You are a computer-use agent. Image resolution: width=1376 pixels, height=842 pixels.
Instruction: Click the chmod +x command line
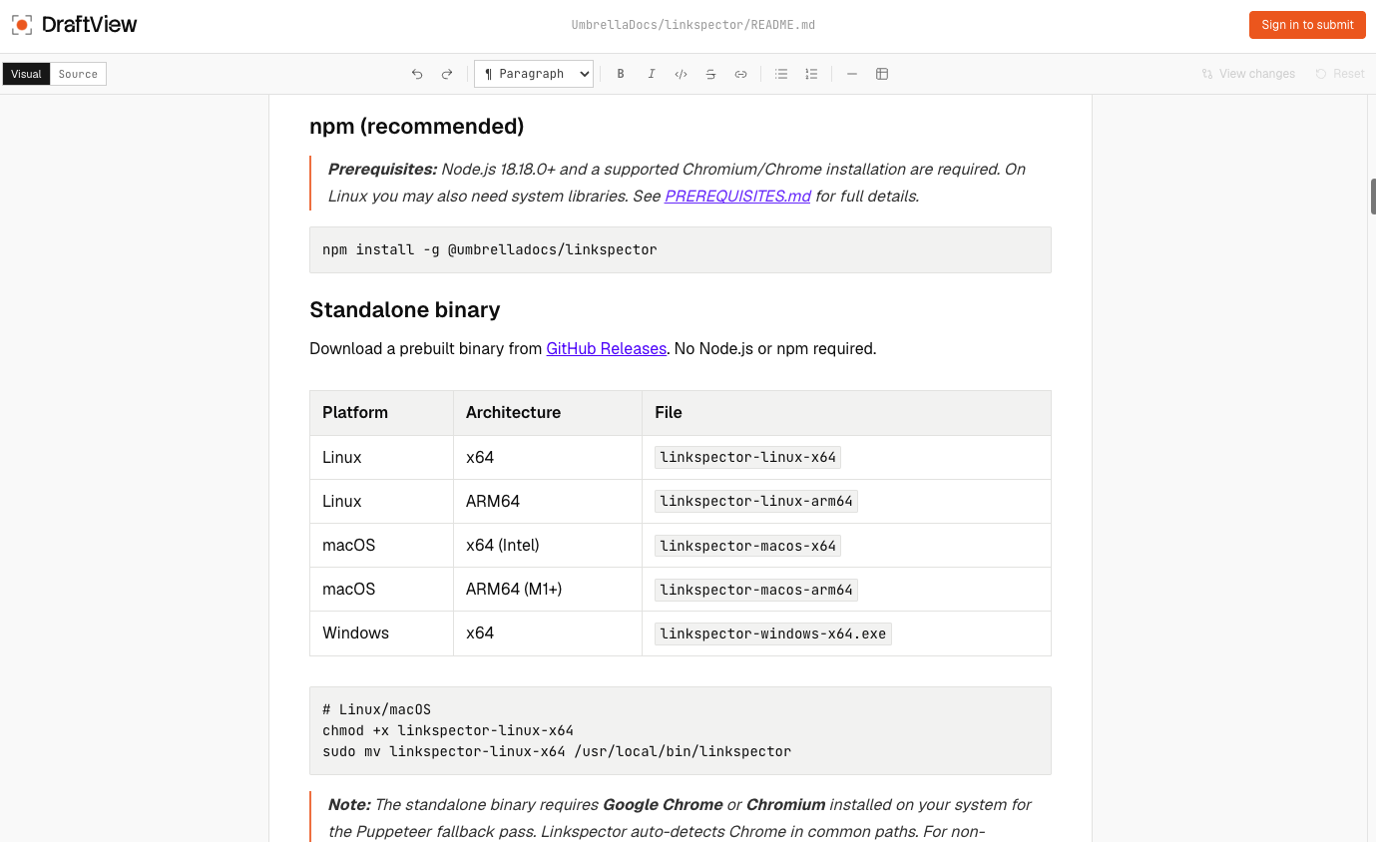point(448,730)
